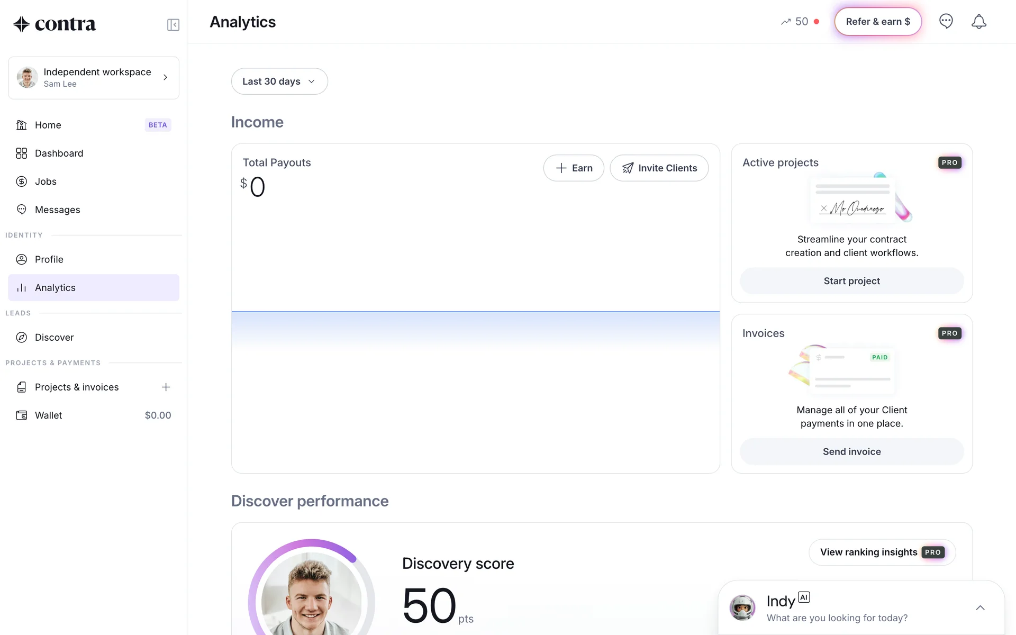Click the Send invoice button
1016x635 pixels.
click(851, 452)
